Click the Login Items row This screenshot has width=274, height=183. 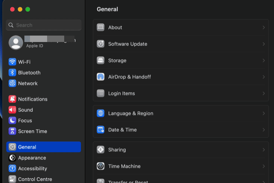[122, 93]
